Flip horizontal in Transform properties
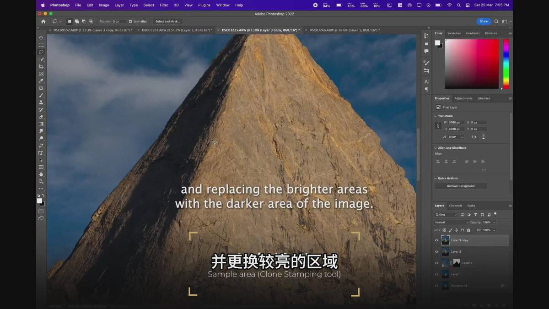This screenshot has width=549, height=309. point(474,137)
